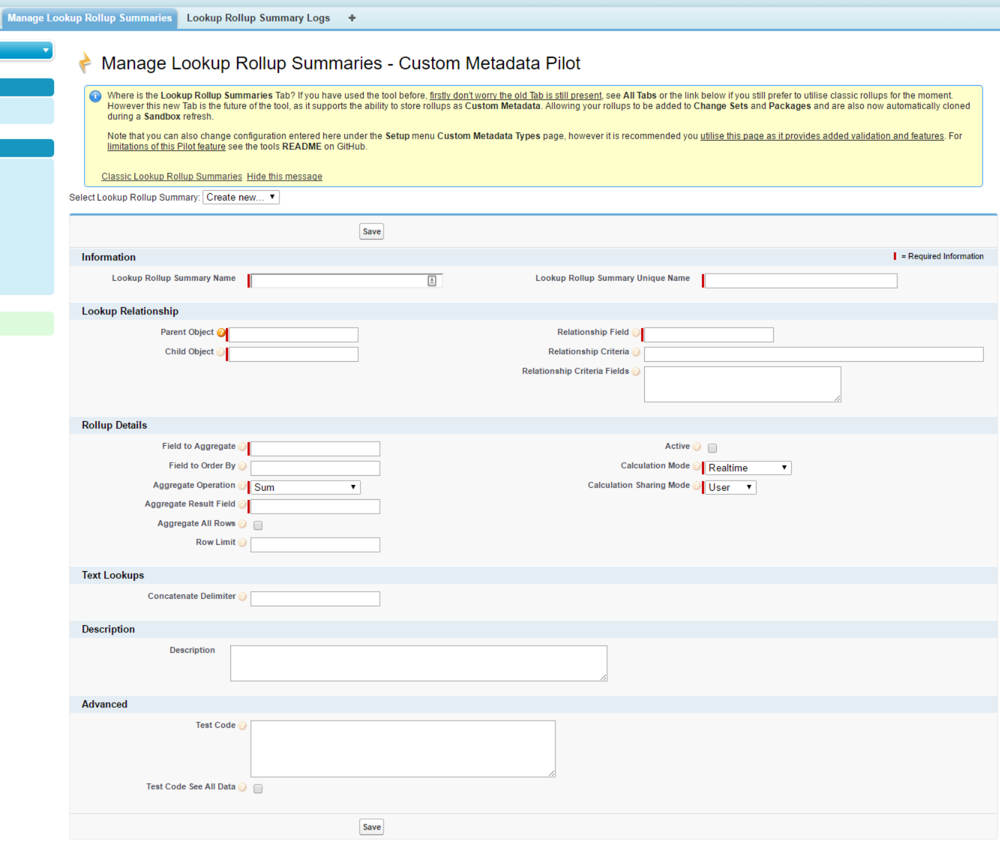1000x855 pixels.
Task: Click into the Relationship Criteria input
Action: click(x=814, y=354)
